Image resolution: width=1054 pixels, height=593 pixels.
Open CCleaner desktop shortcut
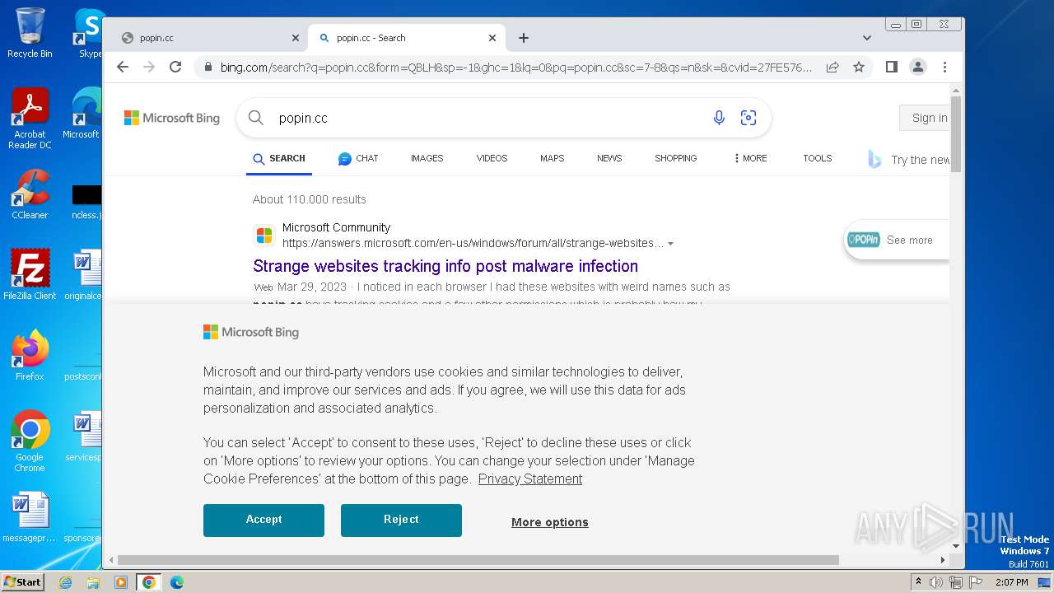(x=30, y=194)
